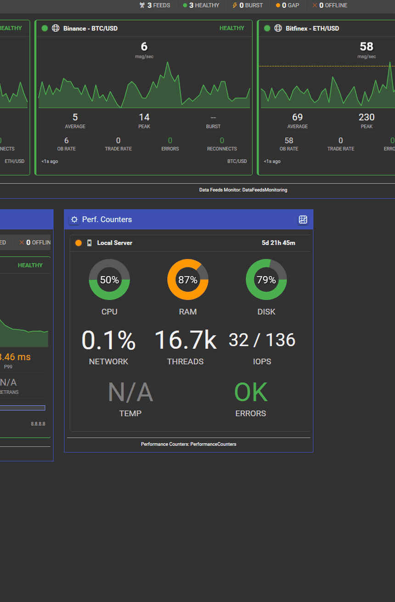Click the Binance ERRORS value 0
Viewport: 395px width, 602px height.
[x=170, y=140]
